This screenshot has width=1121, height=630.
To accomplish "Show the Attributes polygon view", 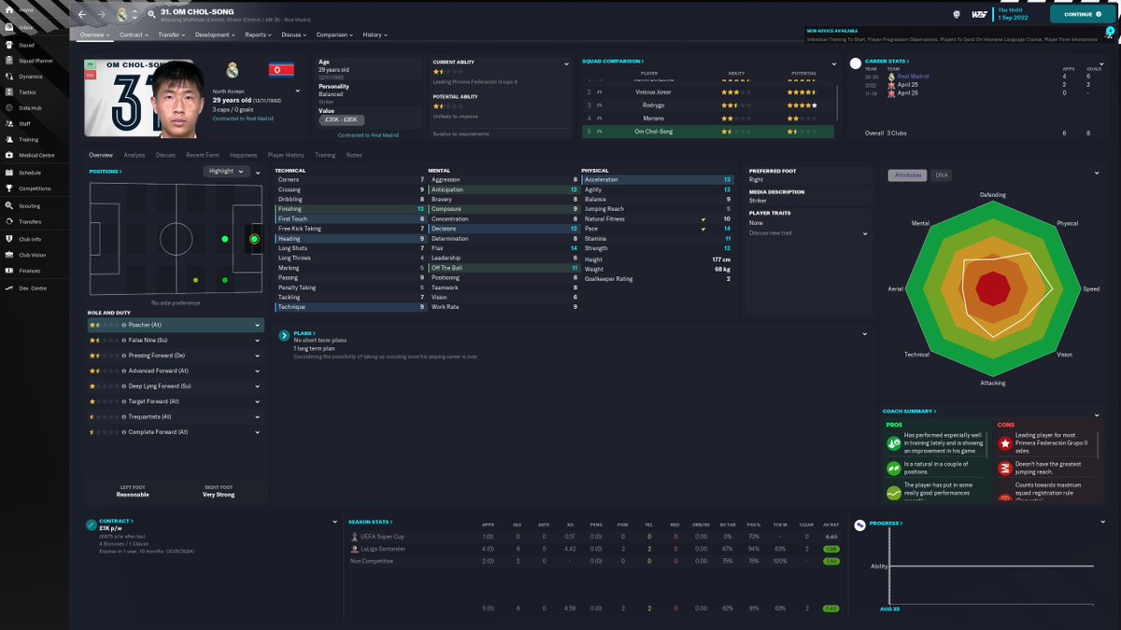I will [907, 175].
